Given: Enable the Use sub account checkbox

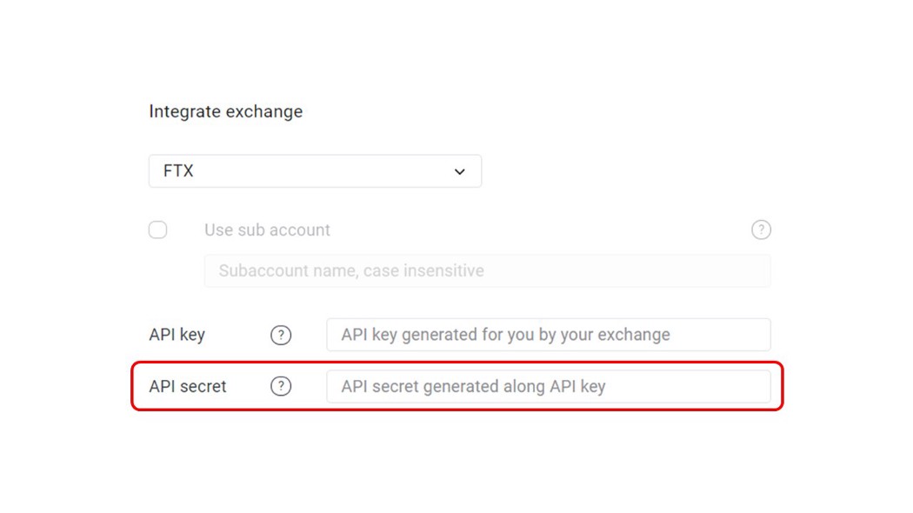Looking at the screenshot, I should tap(157, 230).
